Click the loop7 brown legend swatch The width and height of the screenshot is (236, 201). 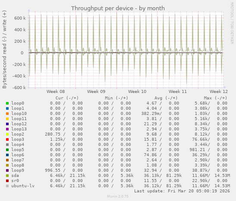(7, 160)
